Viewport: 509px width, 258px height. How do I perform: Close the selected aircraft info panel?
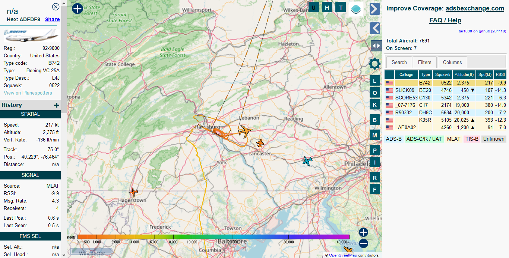coord(56,6)
